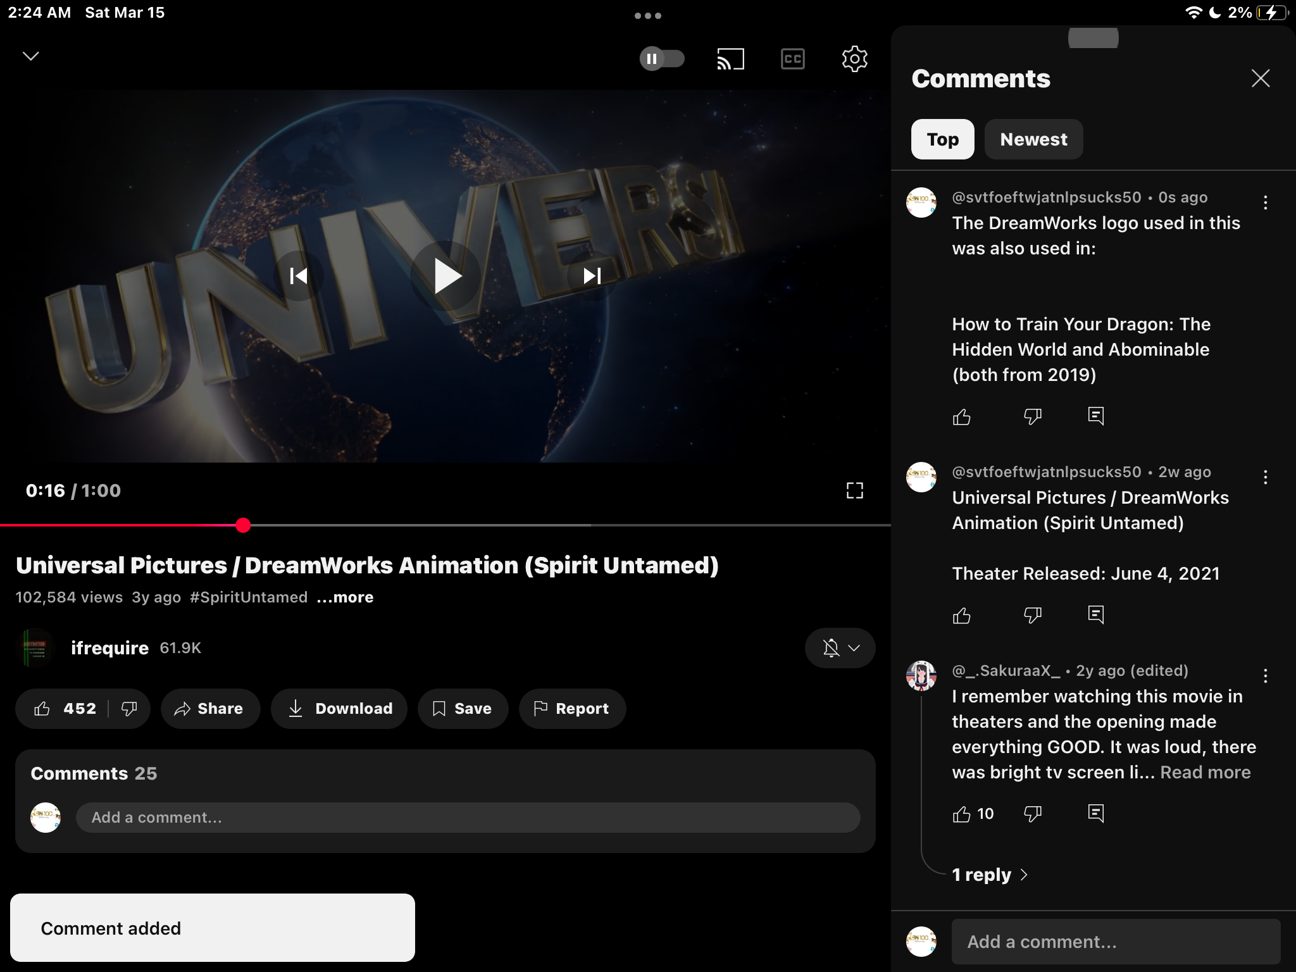Reply to the SakuraaX comment
Screen dimensions: 1296x972
1095,814
